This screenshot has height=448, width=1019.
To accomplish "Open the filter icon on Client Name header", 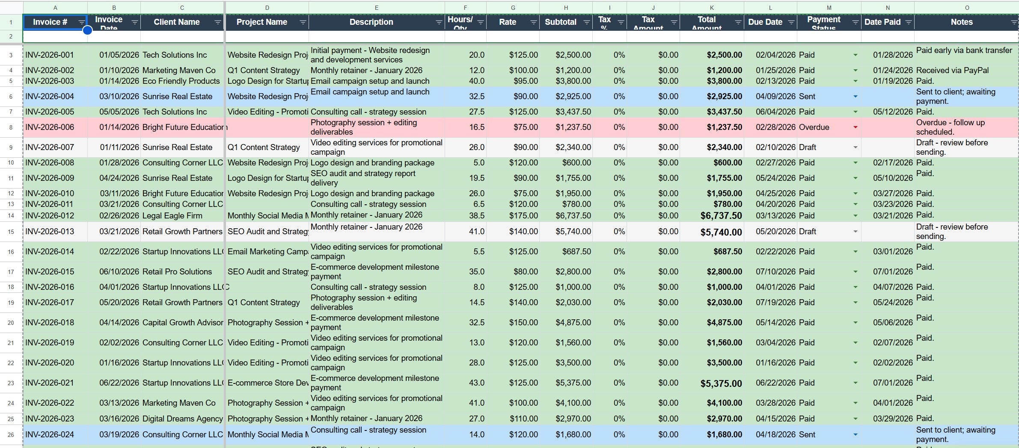I will (218, 22).
